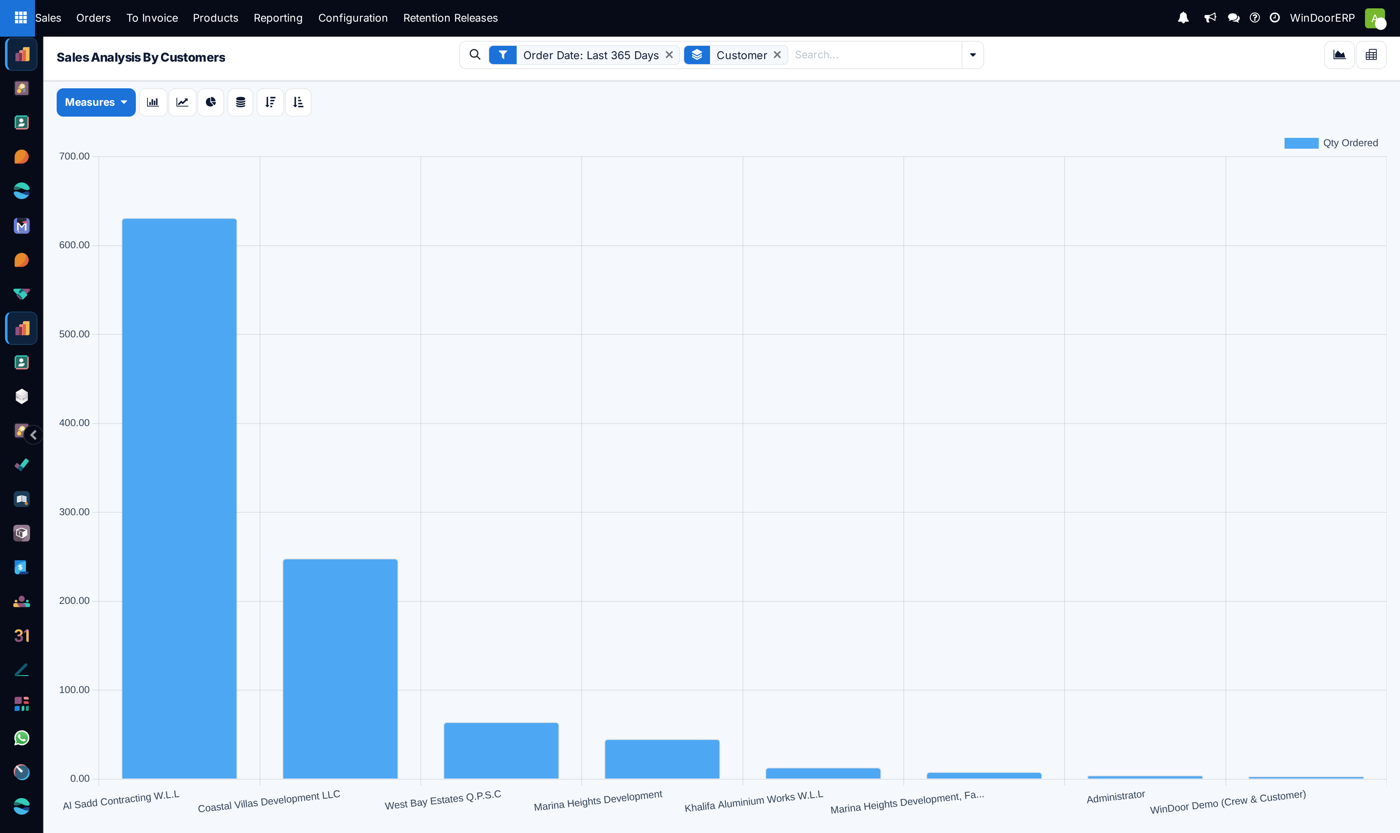Screen dimensions: 1400x833
Task: Switch chart to line chart mode
Action: click(182, 102)
